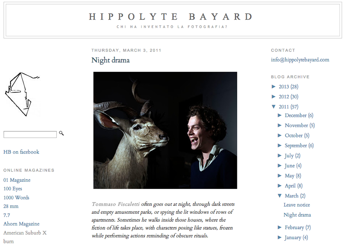Expand the 2013 archive arrow

pos(274,87)
